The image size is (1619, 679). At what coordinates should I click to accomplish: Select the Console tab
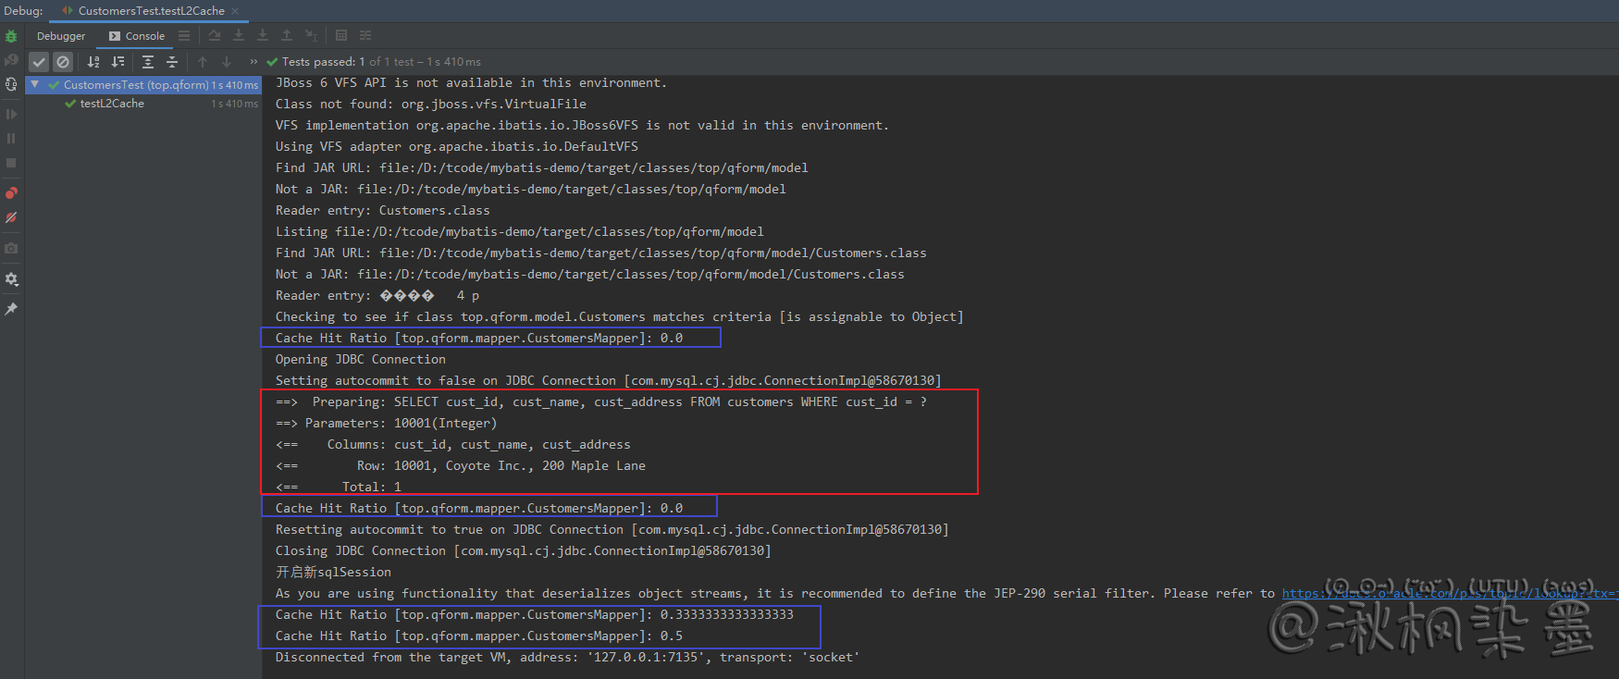(137, 36)
